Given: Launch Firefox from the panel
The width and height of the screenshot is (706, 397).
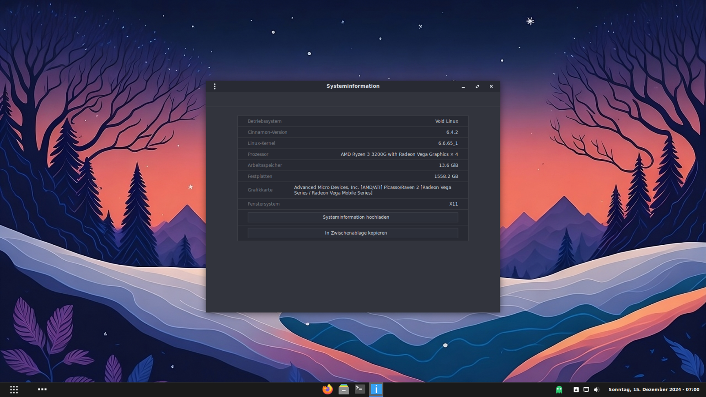Looking at the screenshot, I should coord(327,389).
